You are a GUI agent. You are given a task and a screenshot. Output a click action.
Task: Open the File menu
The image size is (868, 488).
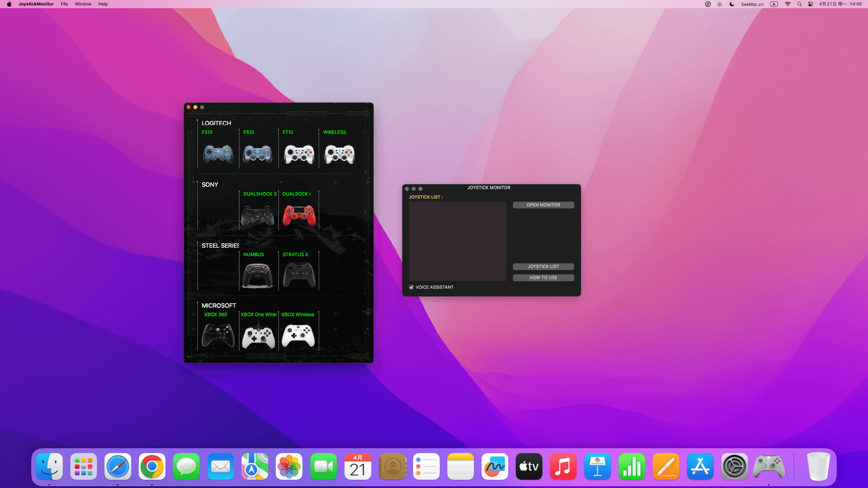[64, 4]
